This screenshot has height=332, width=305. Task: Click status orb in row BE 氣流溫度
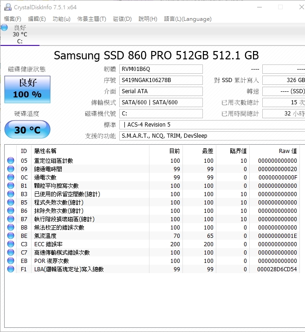11,236
